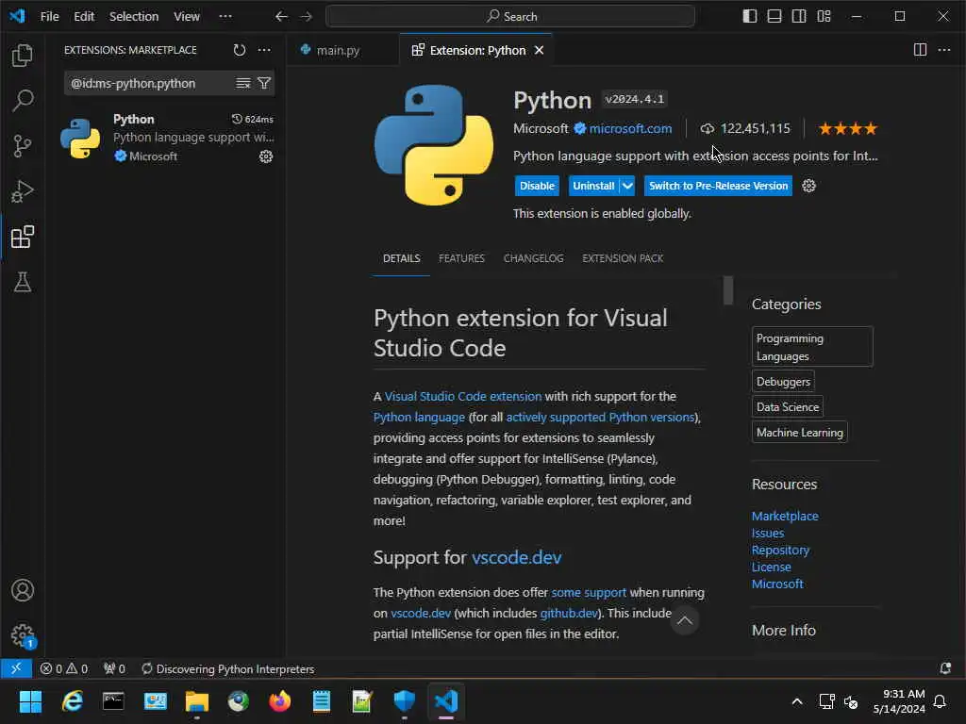The height and width of the screenshot is (724, 966).
Task: Open the extensions filter funnel
Action: 264,83
